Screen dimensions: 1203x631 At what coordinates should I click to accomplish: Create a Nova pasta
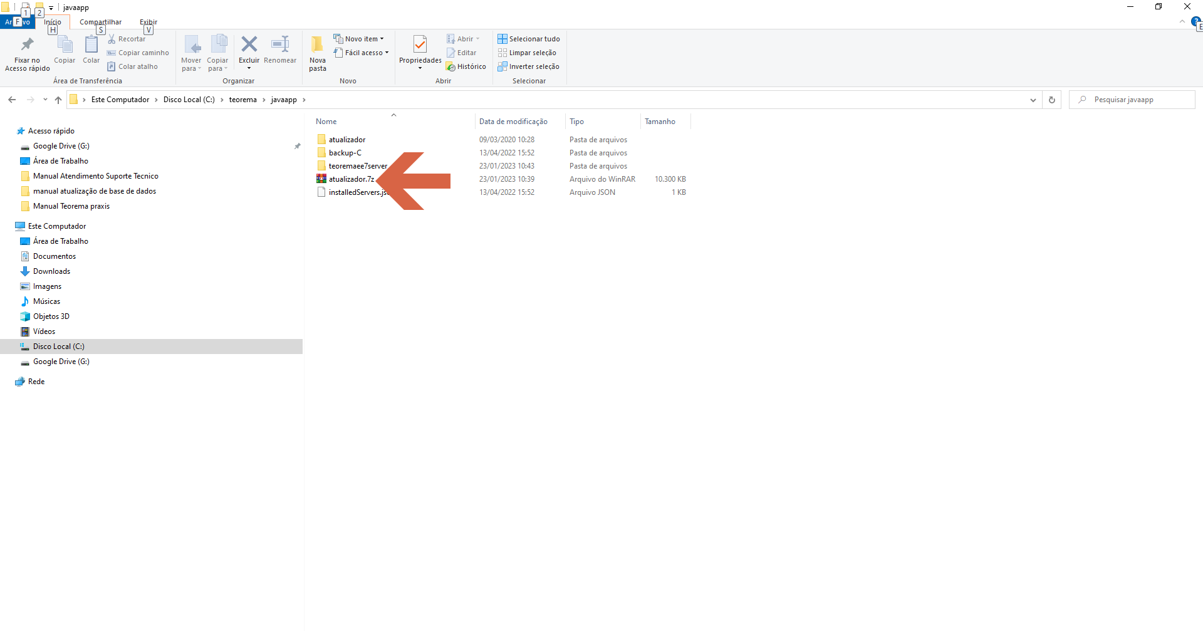[318, 54]
